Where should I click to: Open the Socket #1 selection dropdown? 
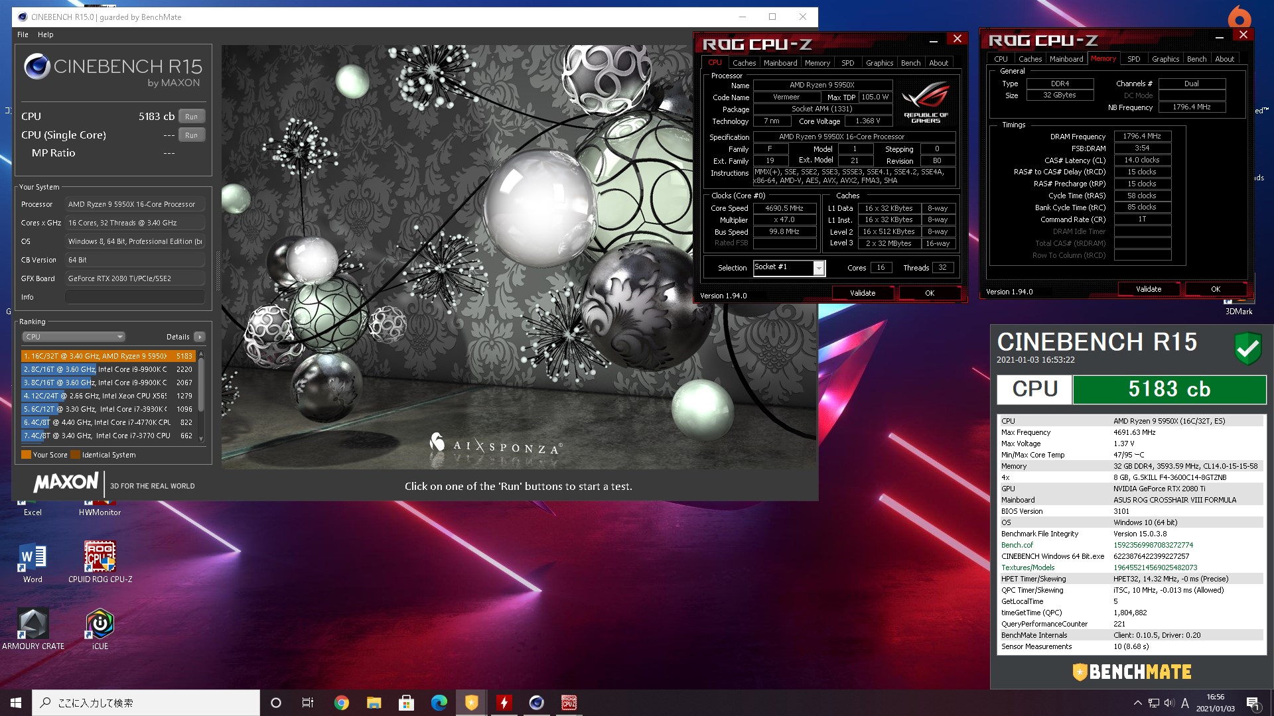pyautogui.click(x=819, y=268)
